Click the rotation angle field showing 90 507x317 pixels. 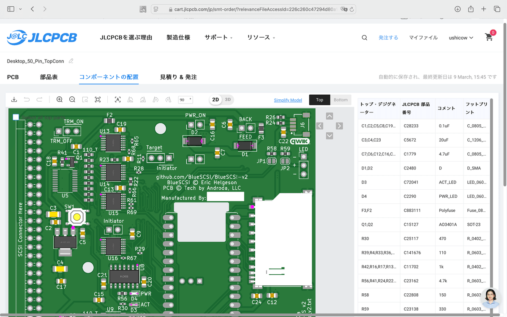click(185, 100)
